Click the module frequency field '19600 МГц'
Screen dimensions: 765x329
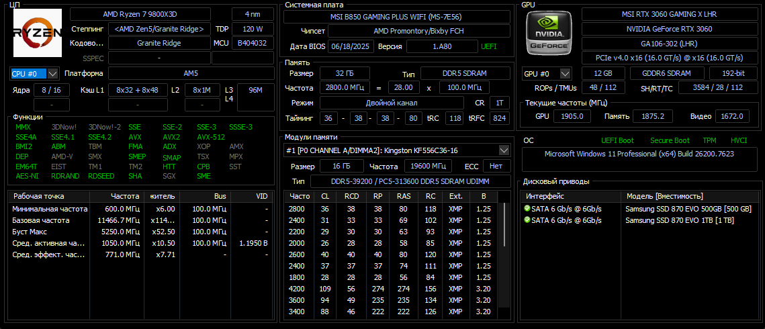click(427, 166)
